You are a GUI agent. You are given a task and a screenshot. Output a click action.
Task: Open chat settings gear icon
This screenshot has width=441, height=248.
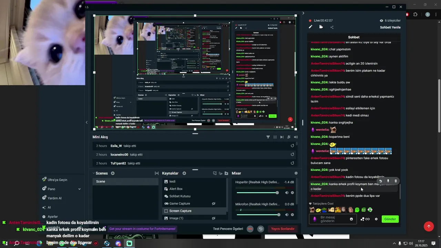point(376,219)
